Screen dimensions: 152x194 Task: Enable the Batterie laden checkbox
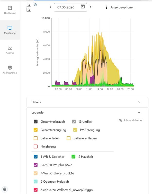[x=35, y=138]
